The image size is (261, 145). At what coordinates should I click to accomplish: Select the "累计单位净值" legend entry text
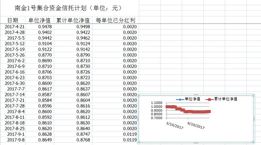point(226,99)
